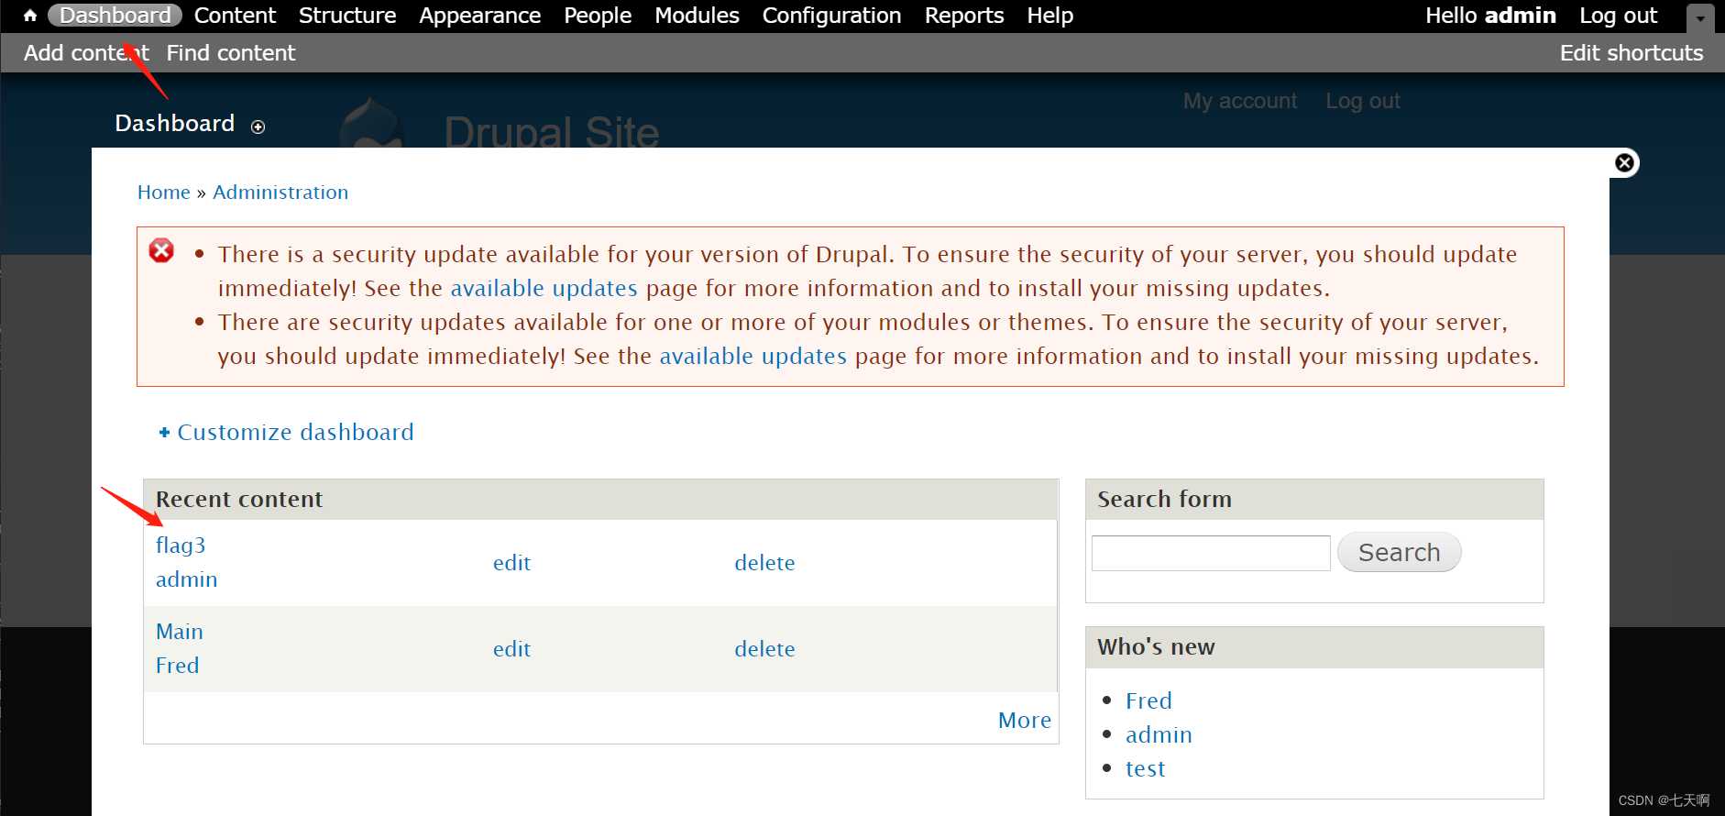The height and width of the screenshot is (816, 1725).
Task: Open the flag3 content item
Action: (x=181, y=546)
